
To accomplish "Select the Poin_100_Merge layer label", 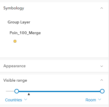I will (25, 33).
